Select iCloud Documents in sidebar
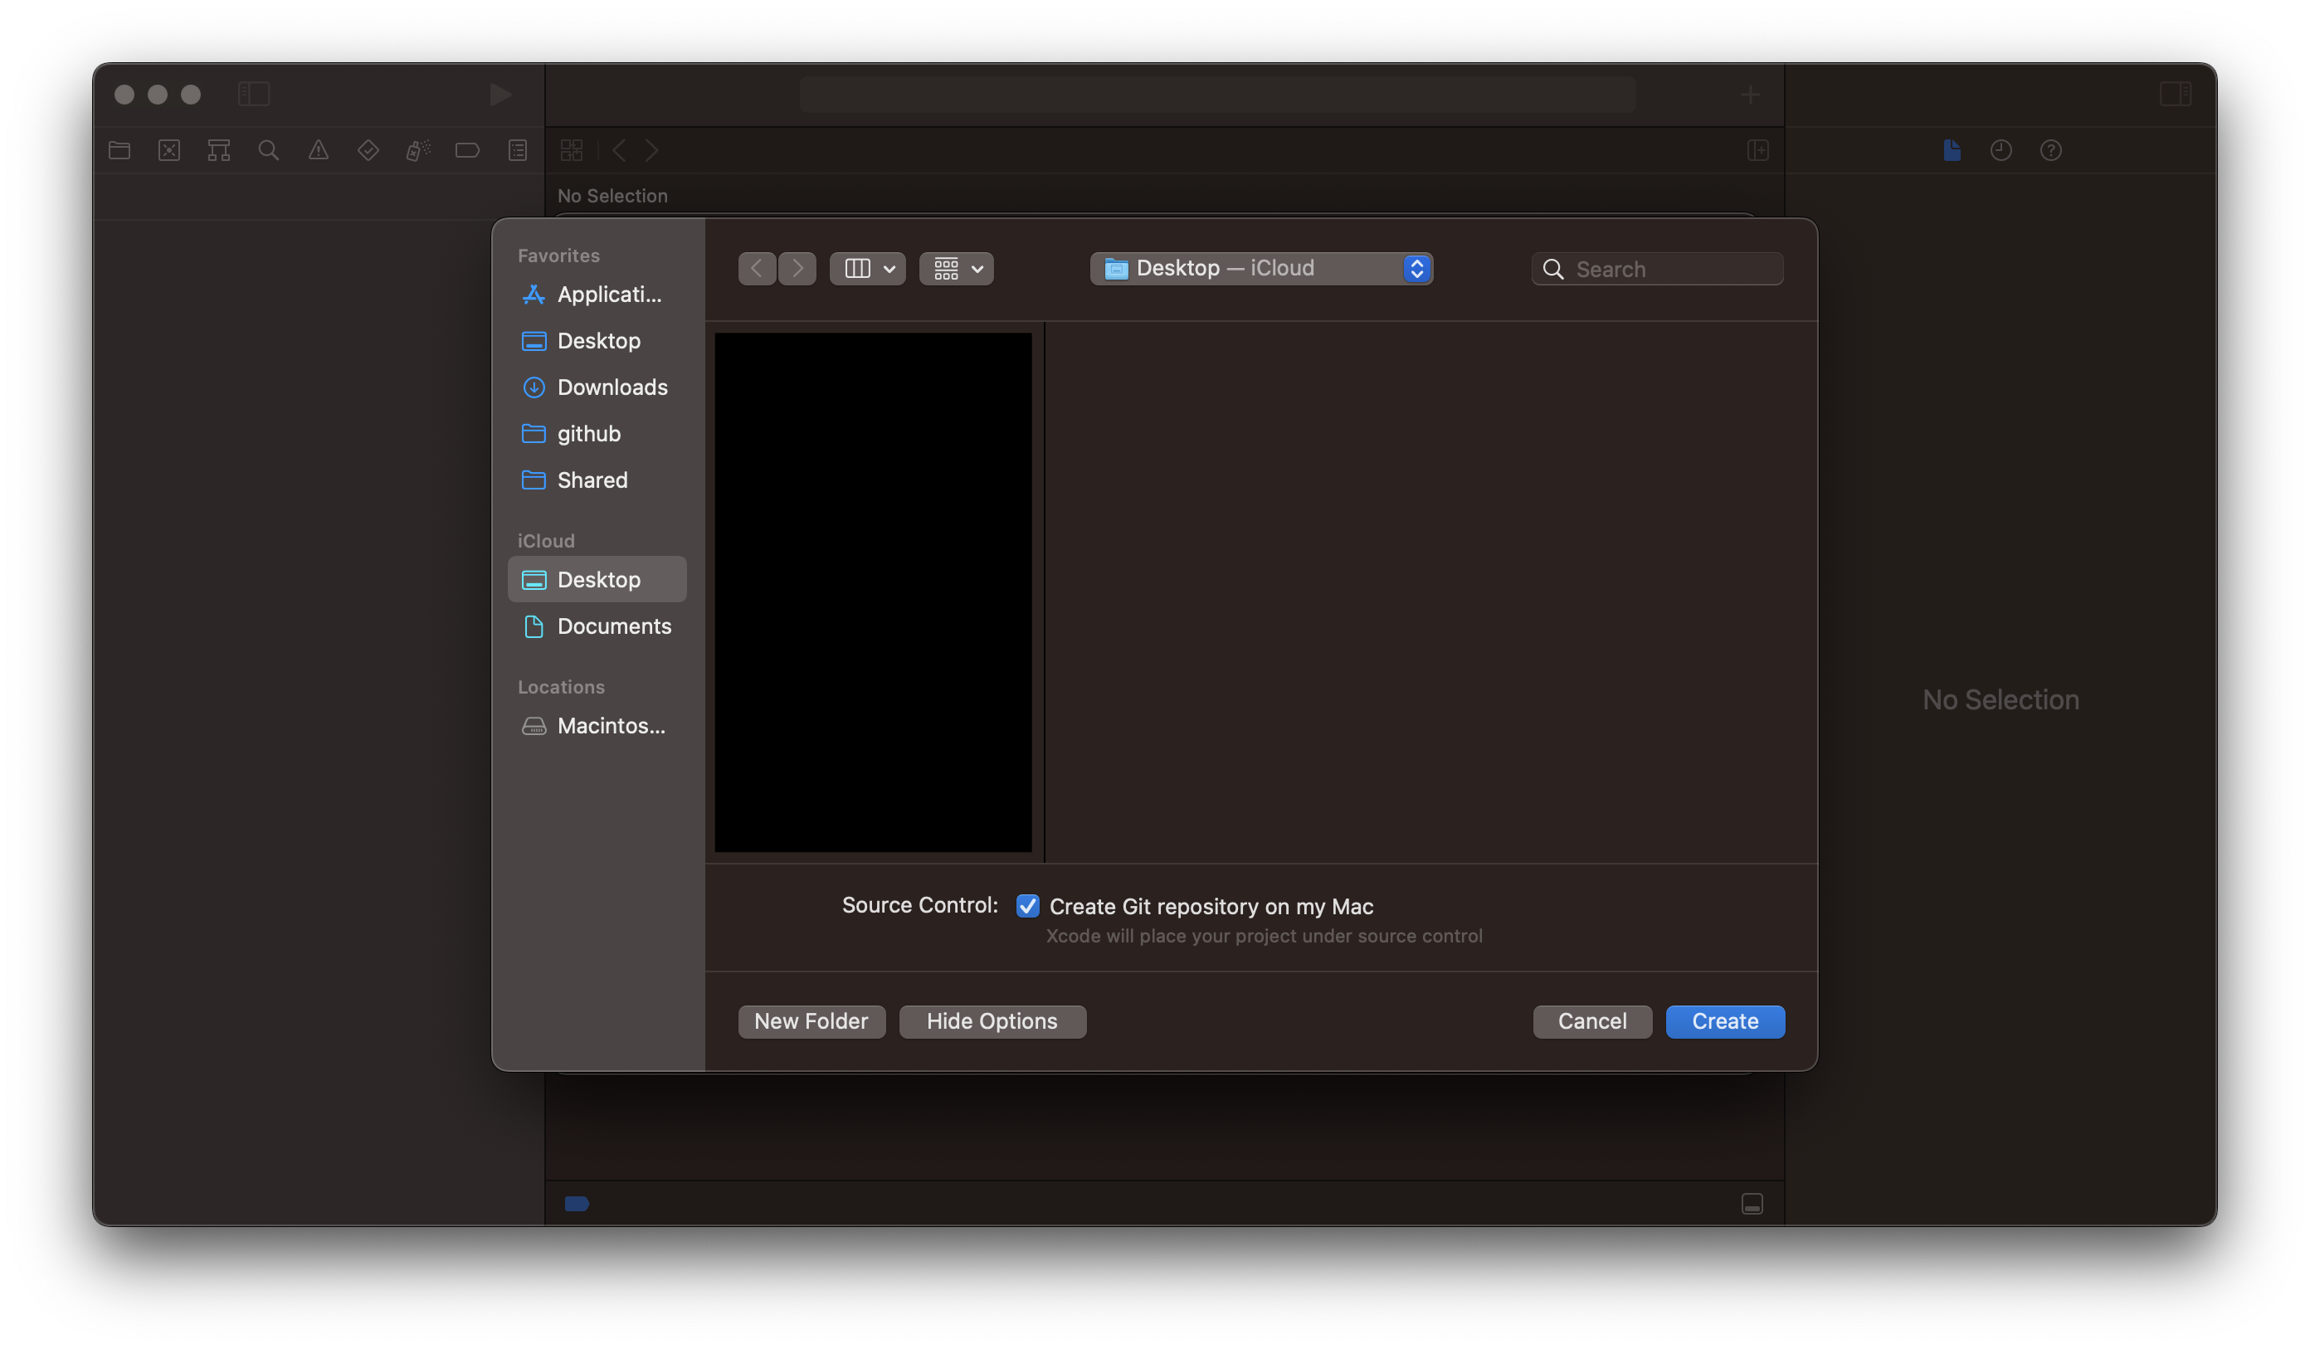The height and width of the screenshot is (1349, 2310). click(613, 626)
